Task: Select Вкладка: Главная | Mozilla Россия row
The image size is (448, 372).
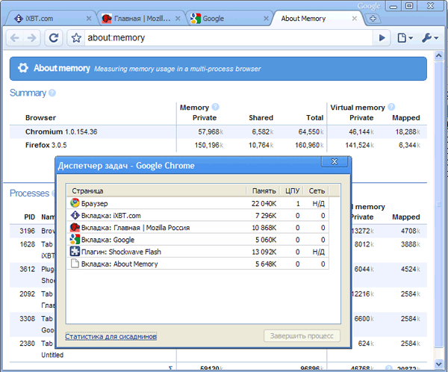Action: pos(198,228)
